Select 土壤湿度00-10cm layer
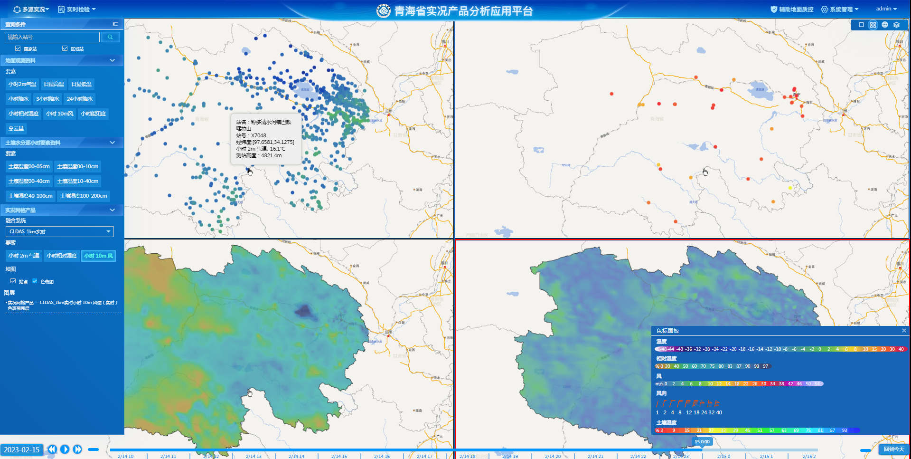 point(78,166)
